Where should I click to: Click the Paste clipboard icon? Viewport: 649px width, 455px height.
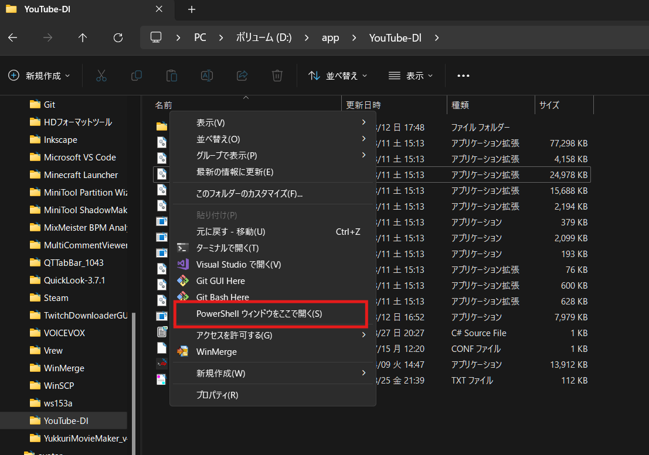click(172, 76)
